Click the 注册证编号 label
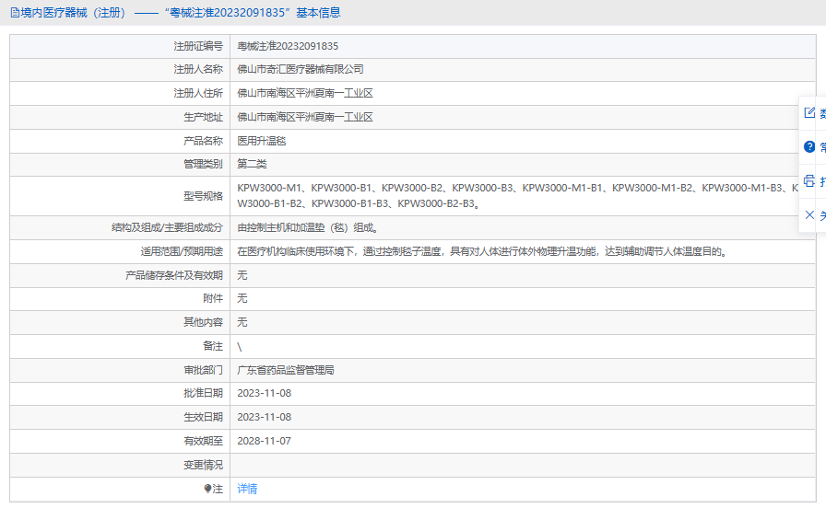 [198, 46]
